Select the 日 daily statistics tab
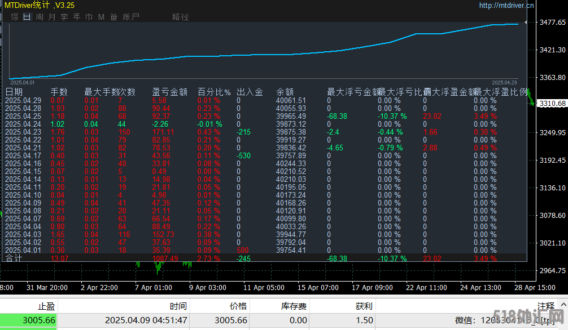Viewport: 568px width, 330px height. 27,17
